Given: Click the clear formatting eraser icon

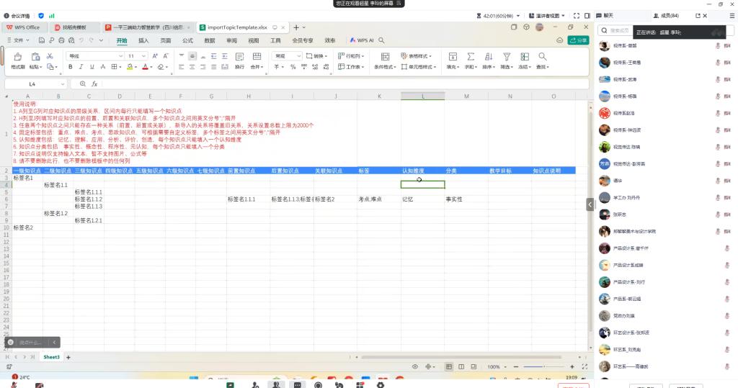Looking at the screenshot, I should pyautogui.click(x=161, y=67).
